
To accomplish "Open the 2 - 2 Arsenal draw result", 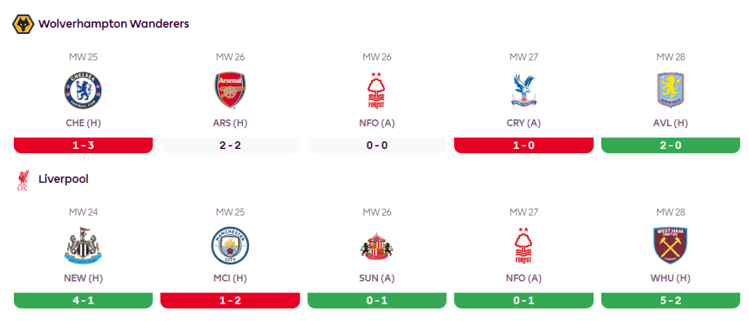I will click(230, 146).
